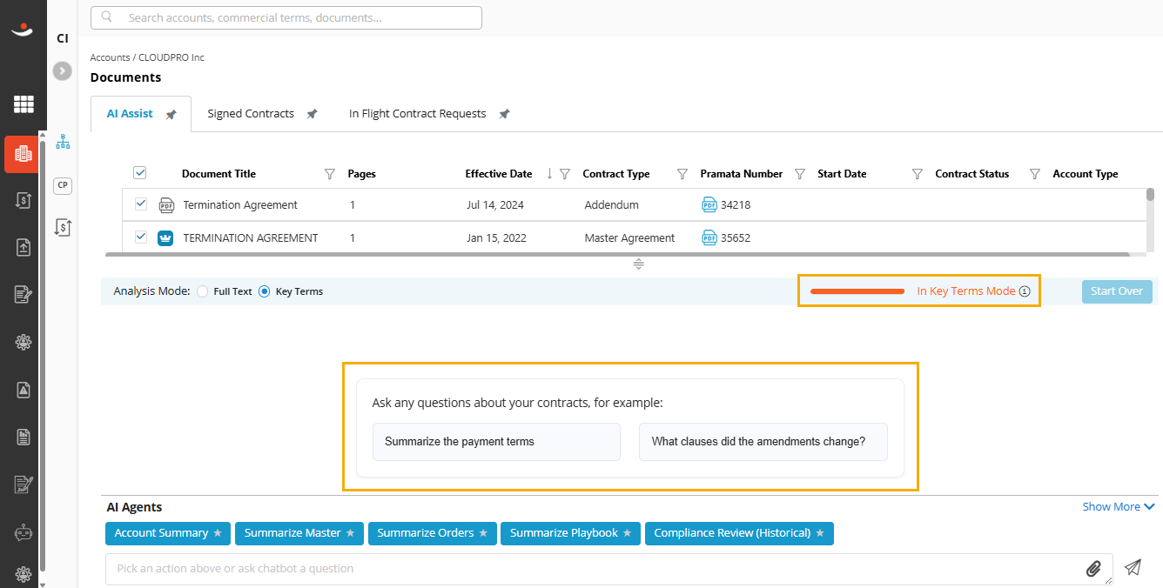Image resolution: width=1163 pixels, height=588 pixels.
Task: Expand AI Agents with Show More
Action: click(x=1119, y=506)
